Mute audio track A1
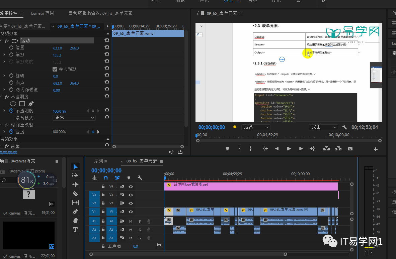Screen dimensions: 396x259 (x=131, y=221)
